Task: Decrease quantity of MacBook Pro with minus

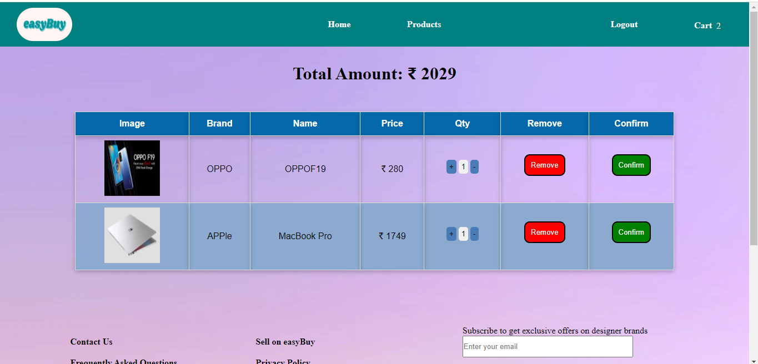Action: [x=474, y=234]
